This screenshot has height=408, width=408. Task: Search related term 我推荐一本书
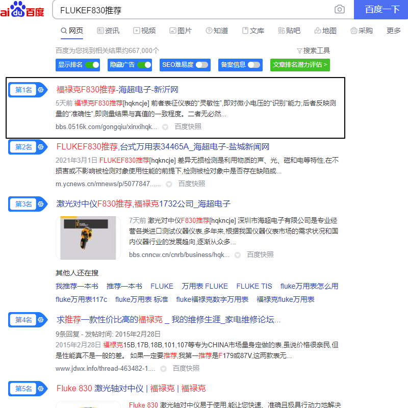(x=77, y=286)
